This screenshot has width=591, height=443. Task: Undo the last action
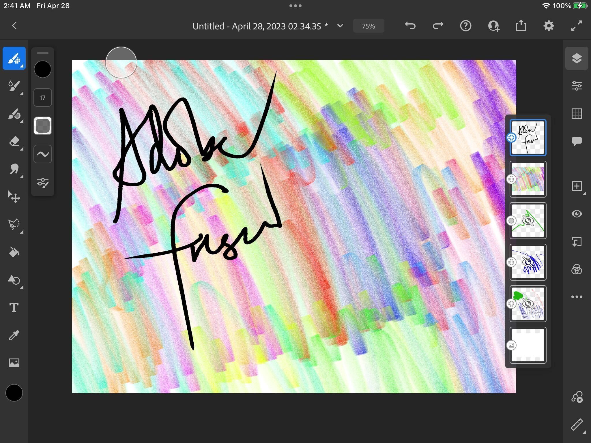point(410,26)
